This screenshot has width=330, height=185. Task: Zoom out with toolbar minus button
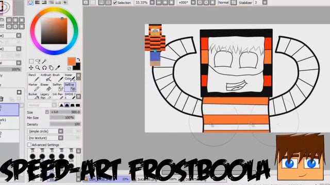[x=159, y=3]
